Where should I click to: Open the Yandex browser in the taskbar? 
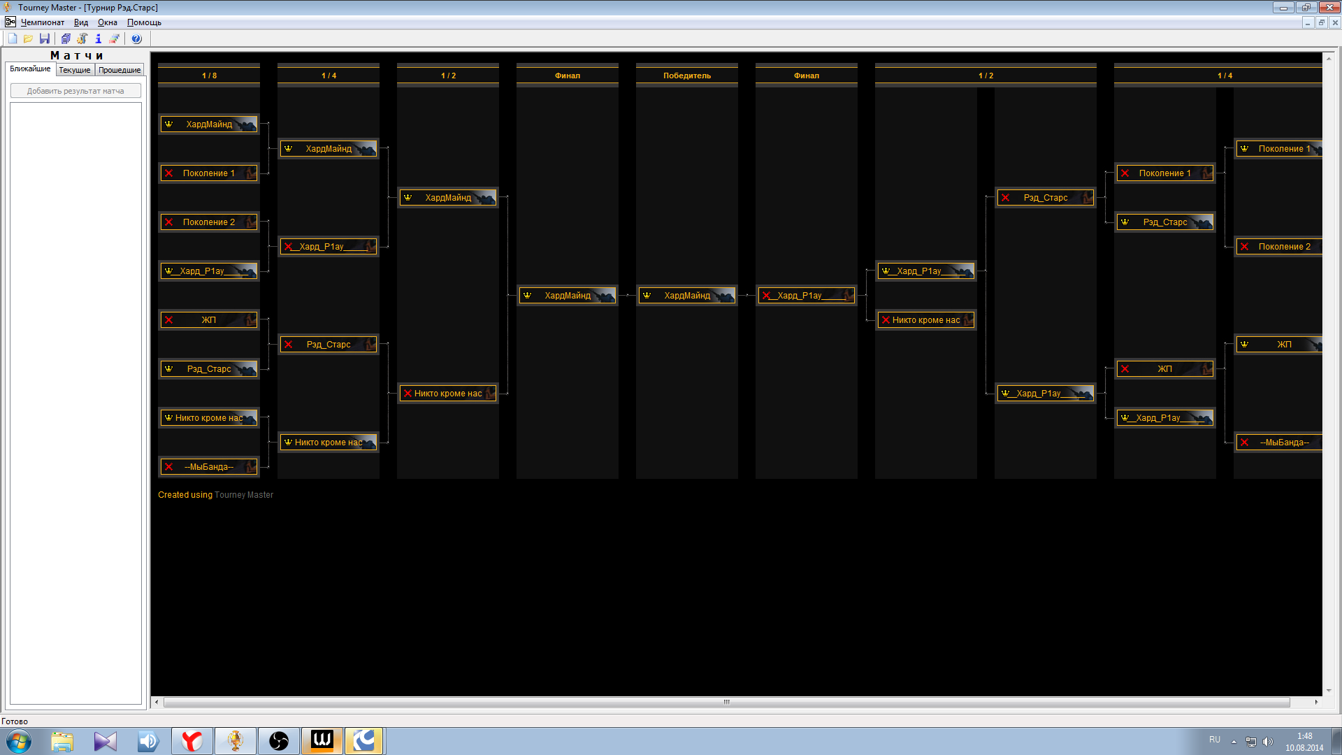192,741
